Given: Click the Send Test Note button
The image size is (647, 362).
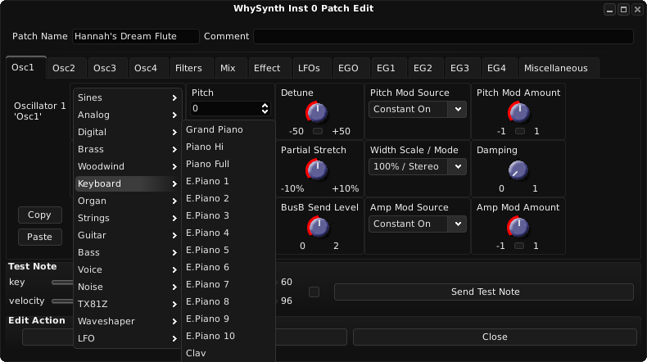Looking at the screenshot, I should tap(484, 292).
